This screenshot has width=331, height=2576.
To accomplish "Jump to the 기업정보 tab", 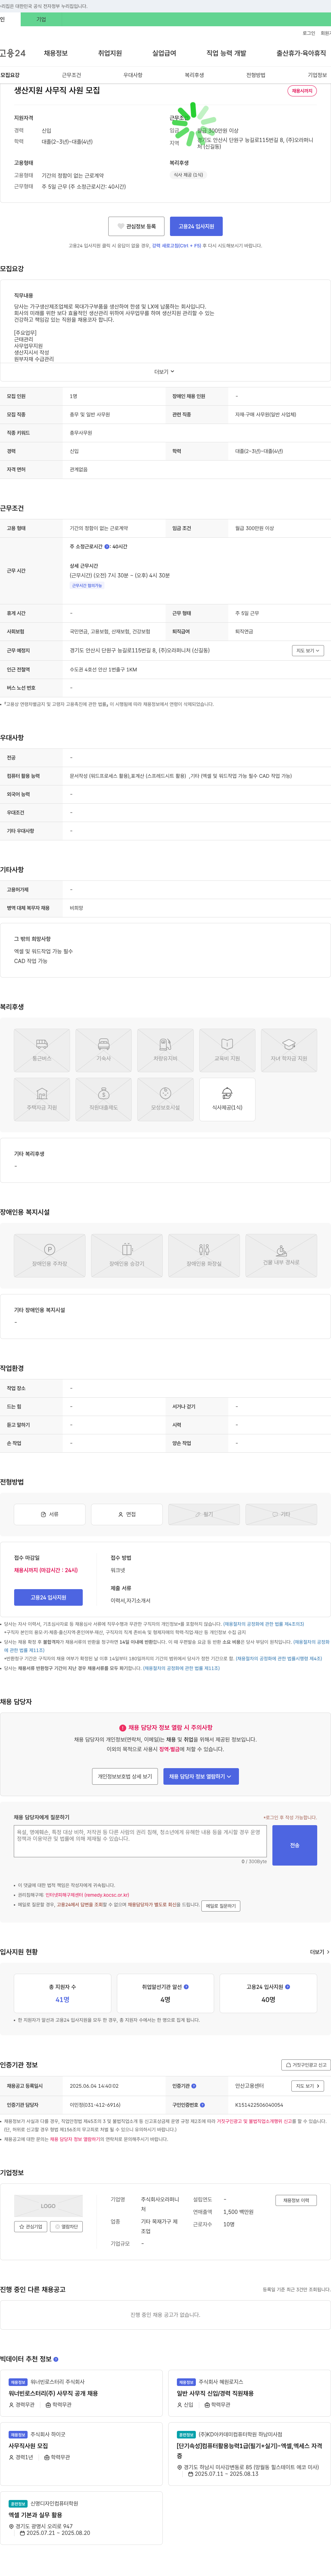I will pos(317,75).
